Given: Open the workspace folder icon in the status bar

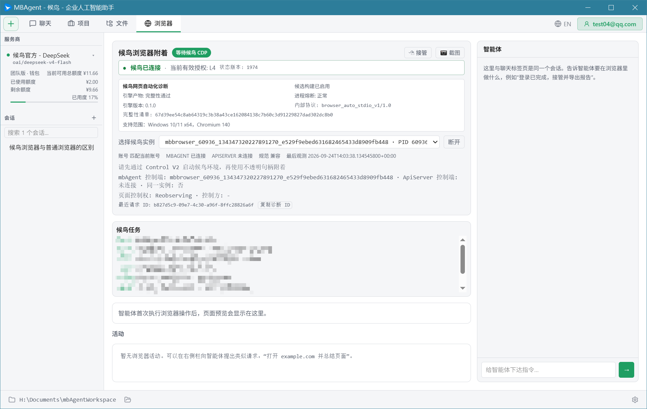Looking at the screenshot, I should click(12, 400).
